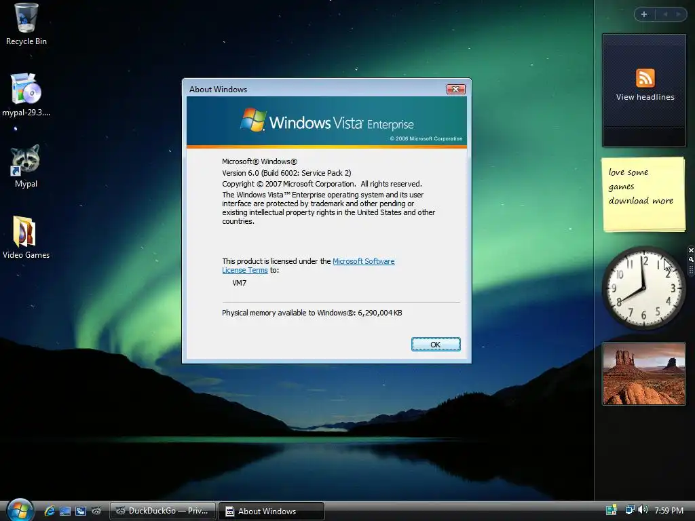The height and width of the screenshot is (521, 695).
Task: Open volume speaker tray icon
Action: tap(643, 510)
